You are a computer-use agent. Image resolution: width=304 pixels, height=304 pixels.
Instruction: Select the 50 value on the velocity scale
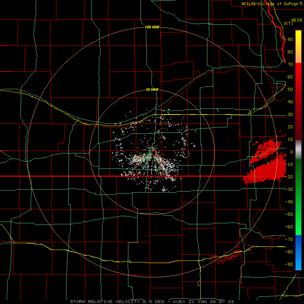click(x=290, y=90)
